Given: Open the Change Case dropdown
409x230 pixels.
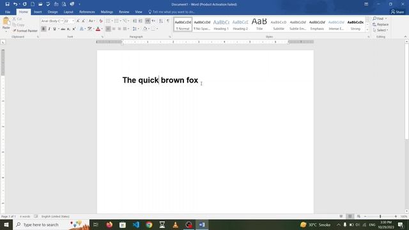Looking at the screenshot, I should 91,21.
